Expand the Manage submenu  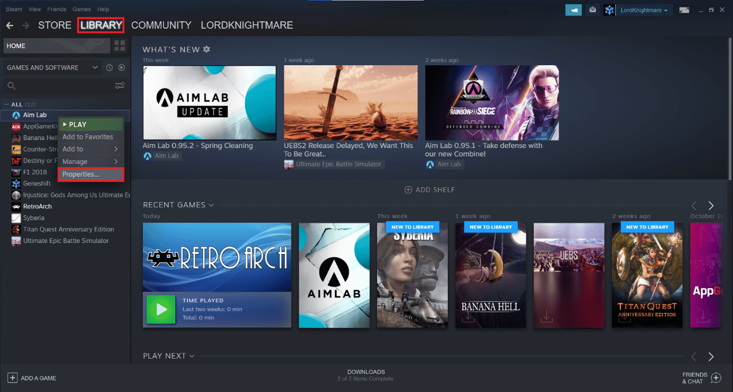90,161
